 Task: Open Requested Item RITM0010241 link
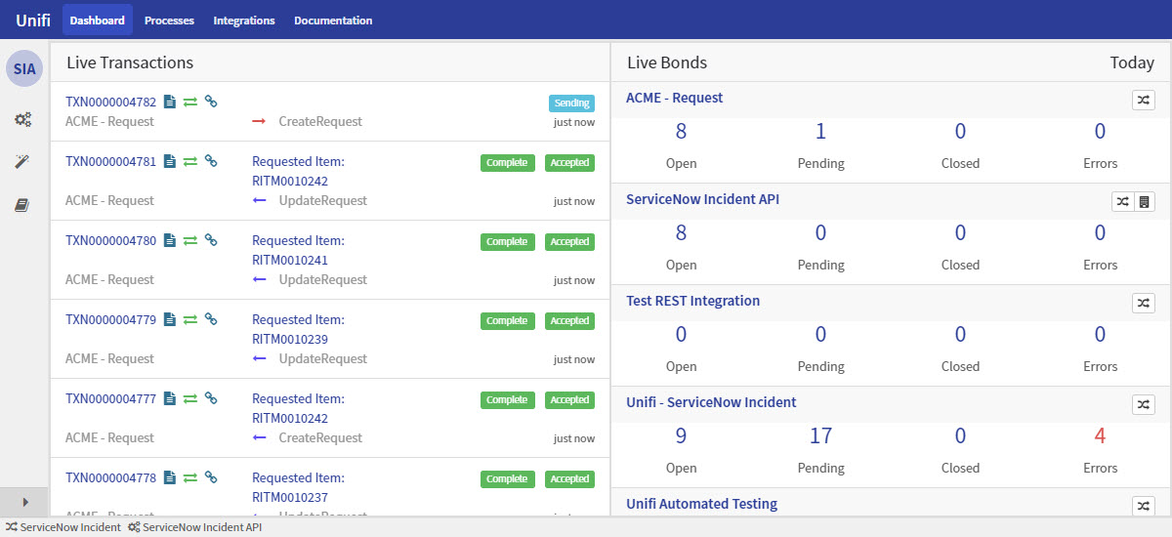[289, 260]
